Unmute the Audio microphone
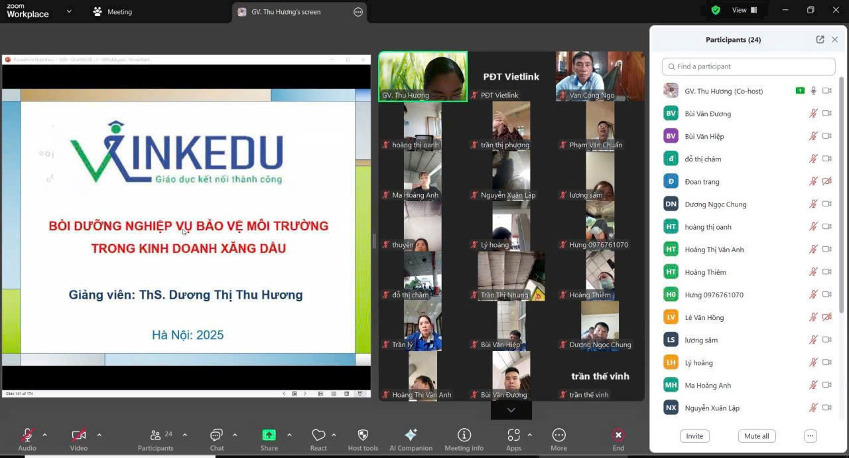Screen dimensions: 849x458 27,435
